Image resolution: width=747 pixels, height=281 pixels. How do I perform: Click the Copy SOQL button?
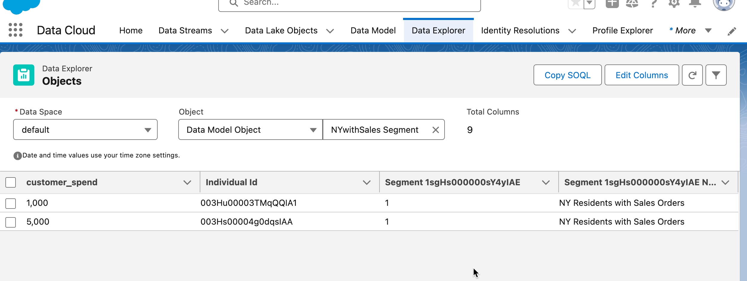568,75
